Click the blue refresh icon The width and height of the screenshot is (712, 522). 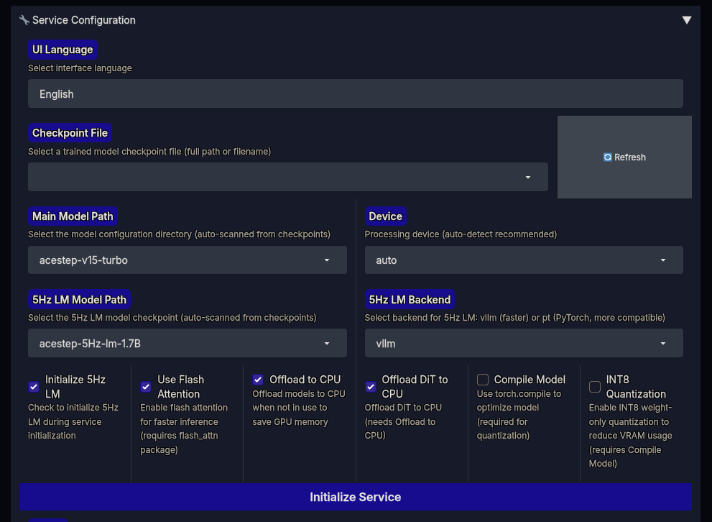[608, 157]
